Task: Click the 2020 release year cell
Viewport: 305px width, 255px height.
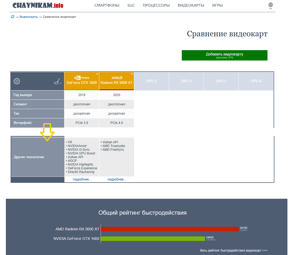Action: 117,95
